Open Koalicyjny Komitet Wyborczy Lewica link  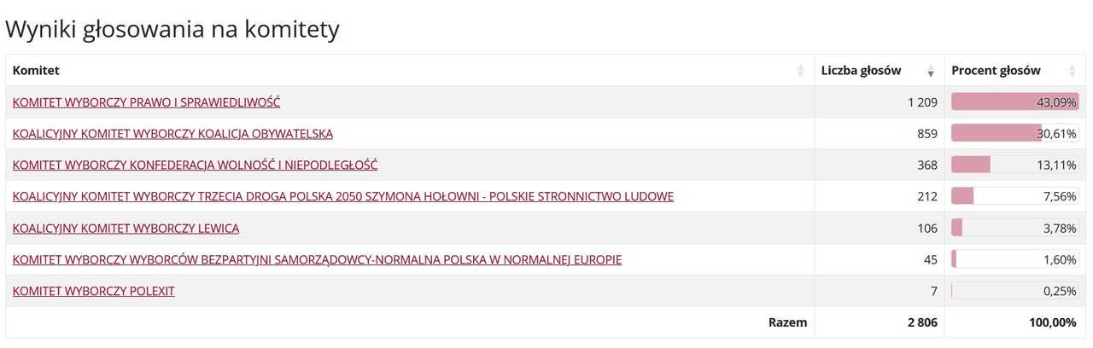point(126,229)
